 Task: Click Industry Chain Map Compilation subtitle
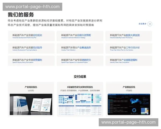120,62
